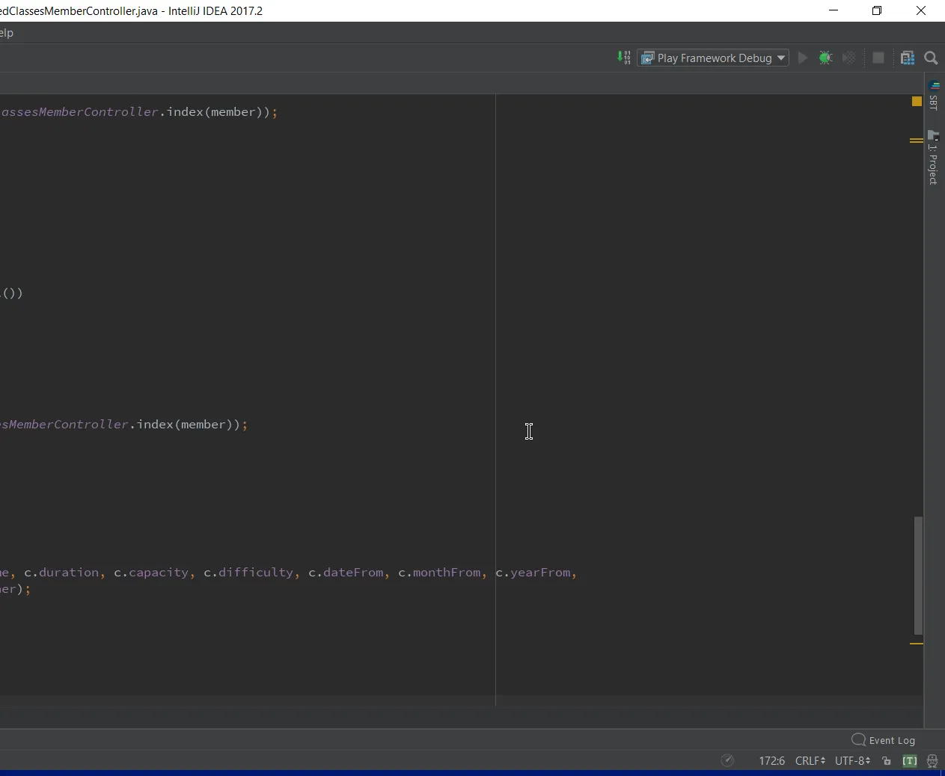Click c.duration in the code line
The width and height of the screenshot is (945, 776).
(61, 573)
